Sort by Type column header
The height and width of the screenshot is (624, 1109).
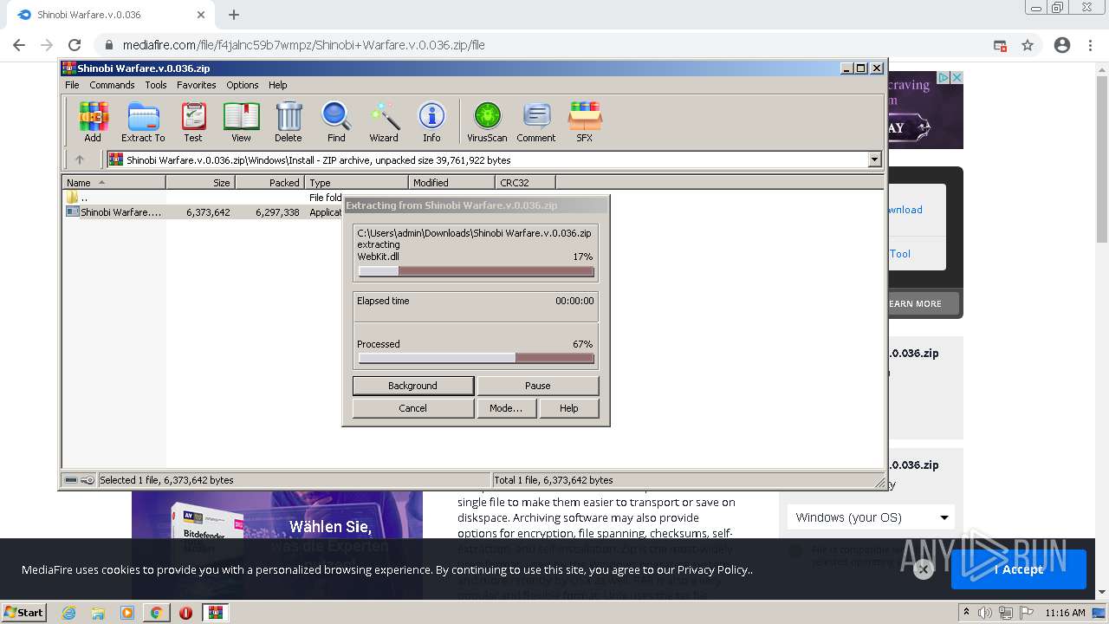pyautogui.click(x=356, y=182)
